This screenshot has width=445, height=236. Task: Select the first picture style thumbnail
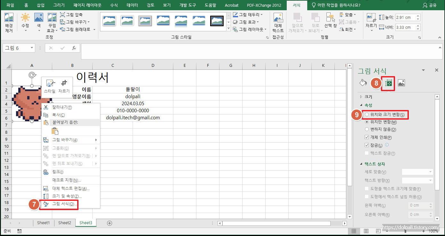coord(109,21)
